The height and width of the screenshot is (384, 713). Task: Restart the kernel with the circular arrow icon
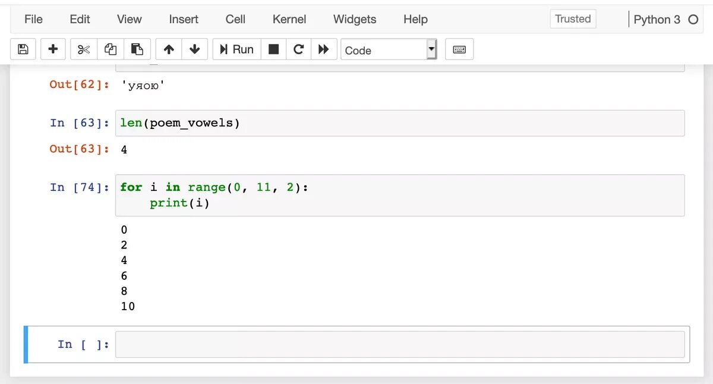(299, 49)
